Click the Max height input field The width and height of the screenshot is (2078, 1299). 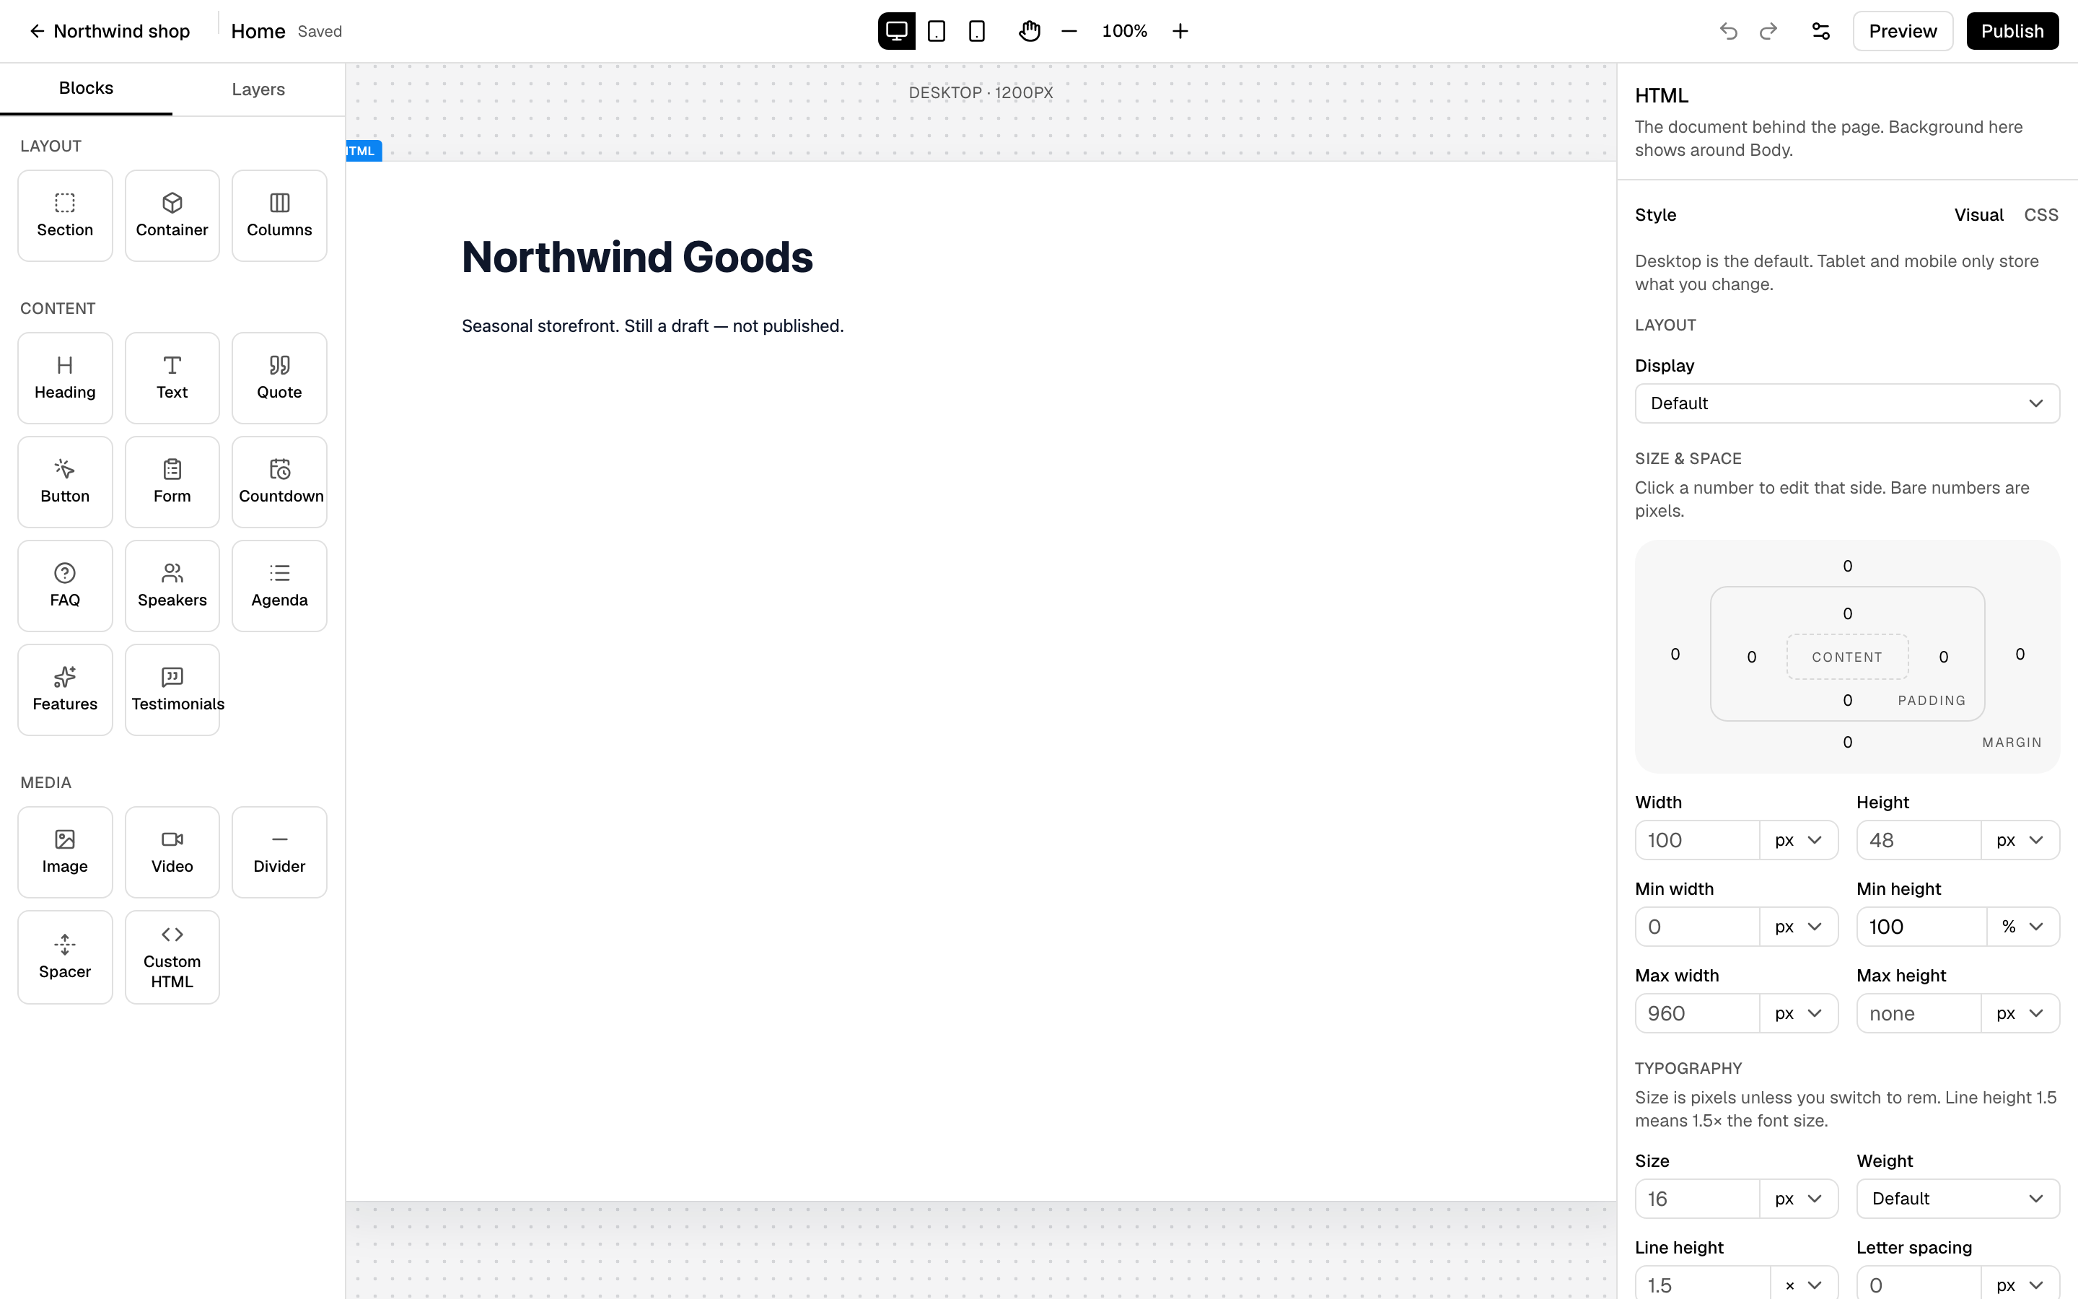pos(1919,1014)
